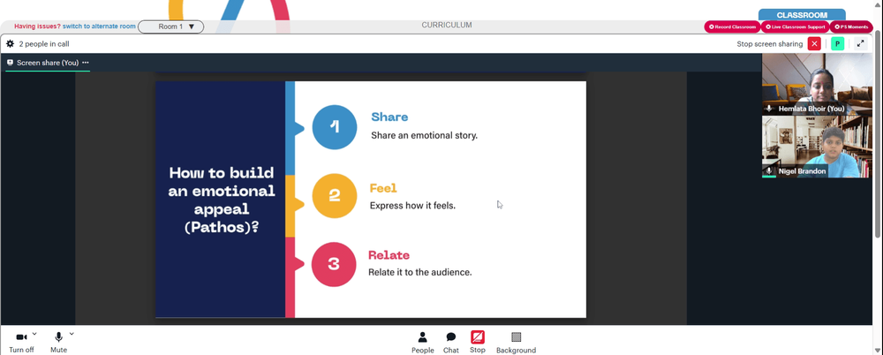The height and width of the screenshot is (355, 883).
Task: Mute the microphone
Action: pos(58,342)
